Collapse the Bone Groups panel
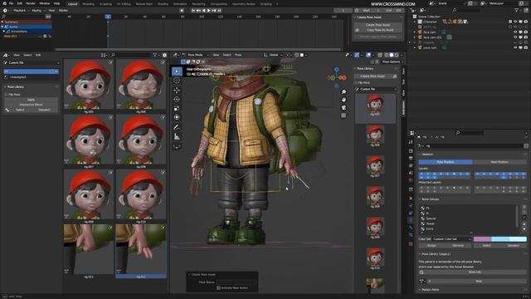 420,199
